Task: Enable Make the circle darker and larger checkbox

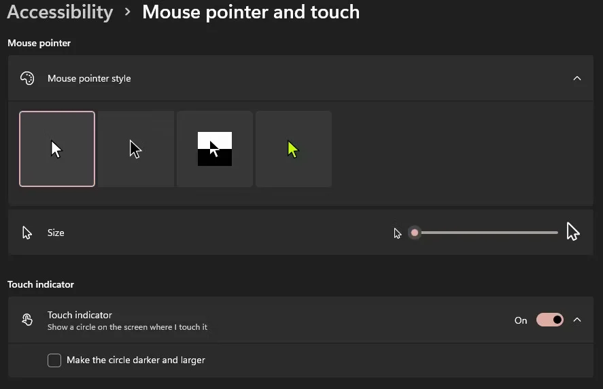Action: 54,360
